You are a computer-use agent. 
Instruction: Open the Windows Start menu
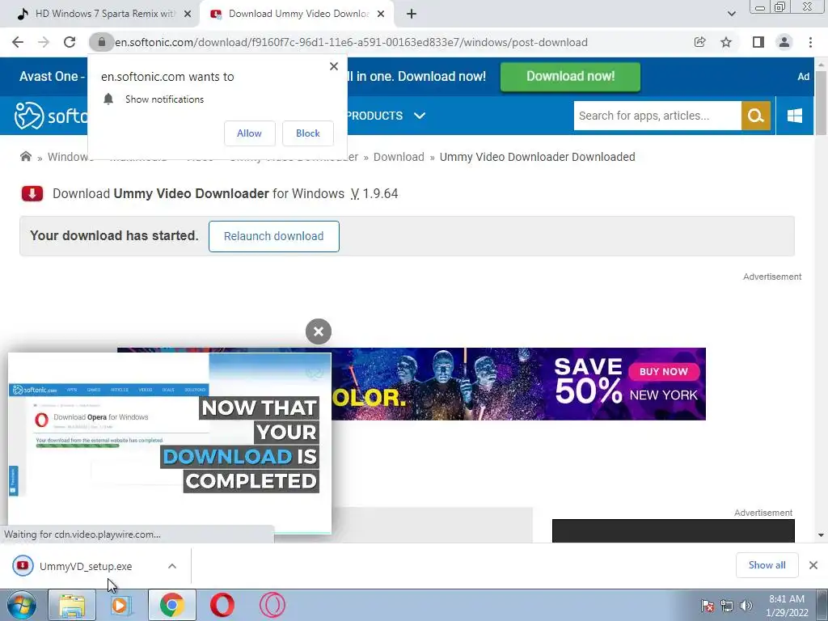pos(21,605)
